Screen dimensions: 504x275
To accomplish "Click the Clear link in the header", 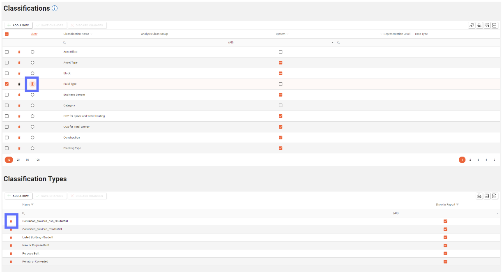I will click(34, 34).
